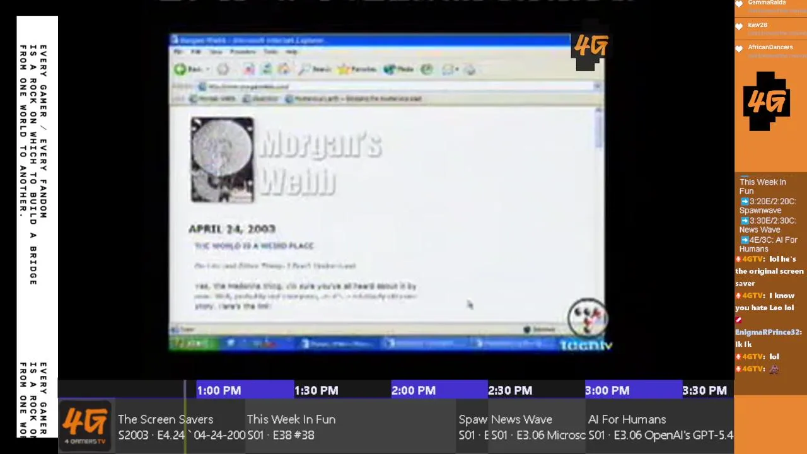Click THE WORLD IS A WEIRD PLACE link
The width and height of the screenshot is (807, 454).
click(254, 246)
